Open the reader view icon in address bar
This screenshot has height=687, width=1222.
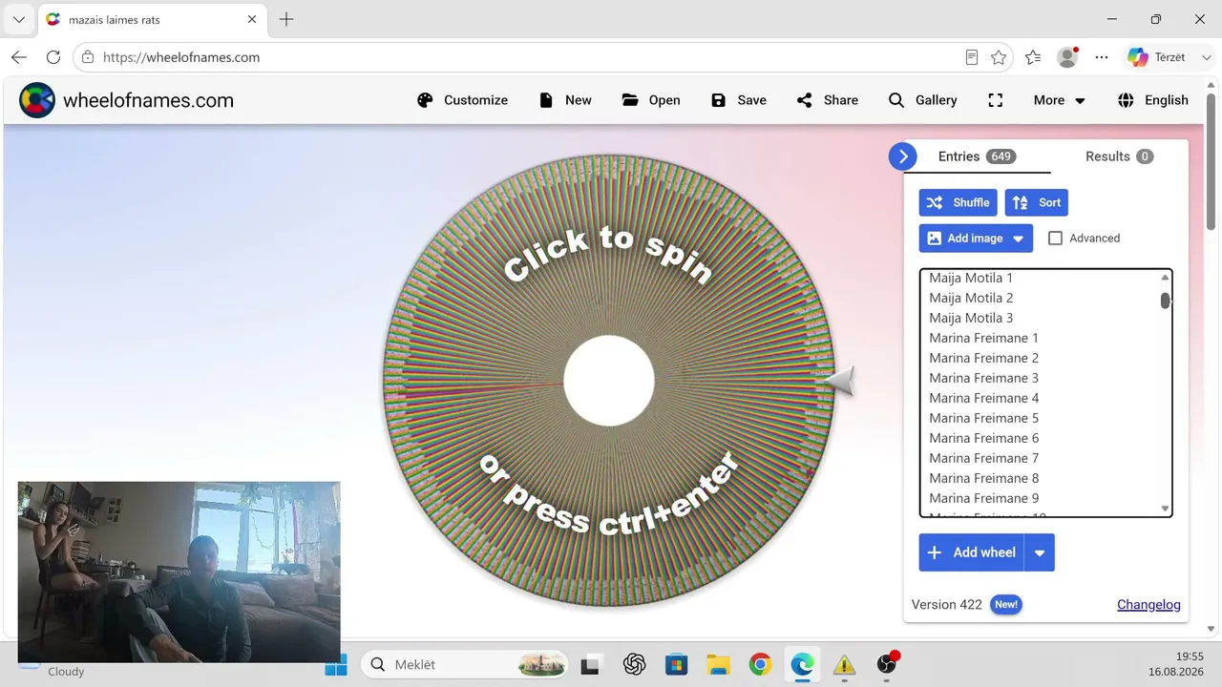coord(972,57)
